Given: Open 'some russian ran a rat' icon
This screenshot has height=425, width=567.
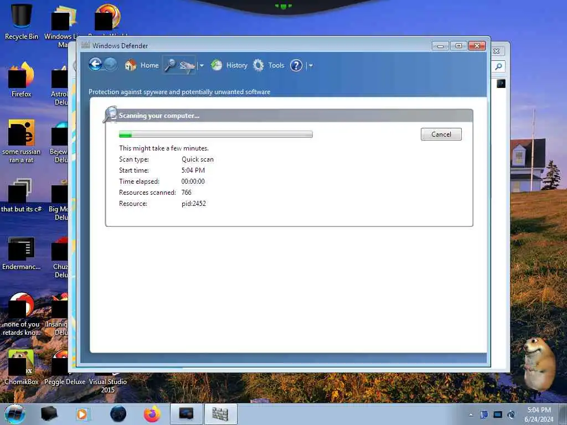Looking at the screenshot, I should tap(22, 141).
